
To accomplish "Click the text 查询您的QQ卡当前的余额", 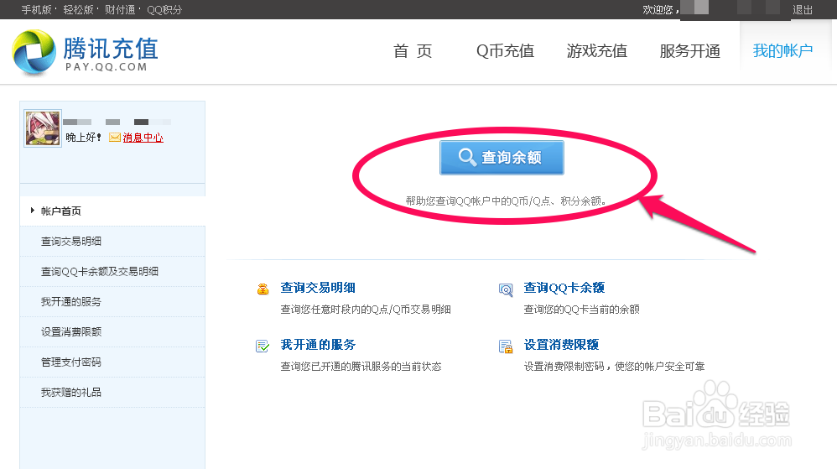I will (581, 310).
